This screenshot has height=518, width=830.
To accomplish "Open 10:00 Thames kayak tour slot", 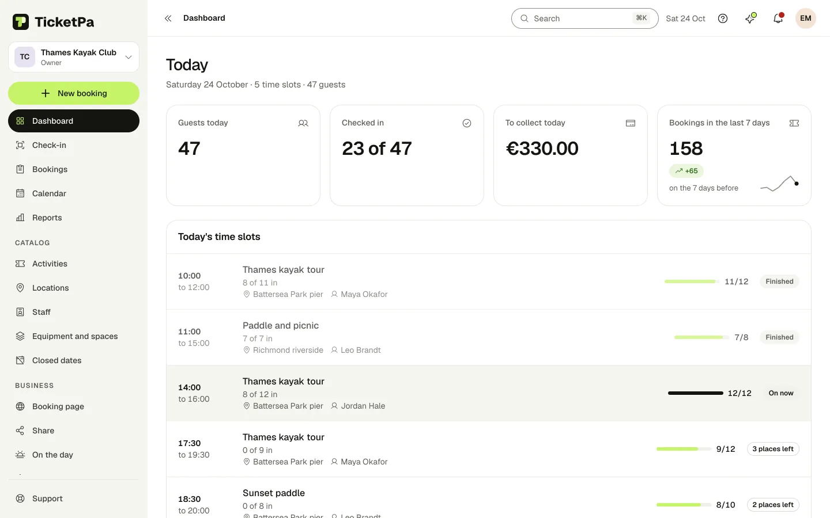I will coord(489,281).
